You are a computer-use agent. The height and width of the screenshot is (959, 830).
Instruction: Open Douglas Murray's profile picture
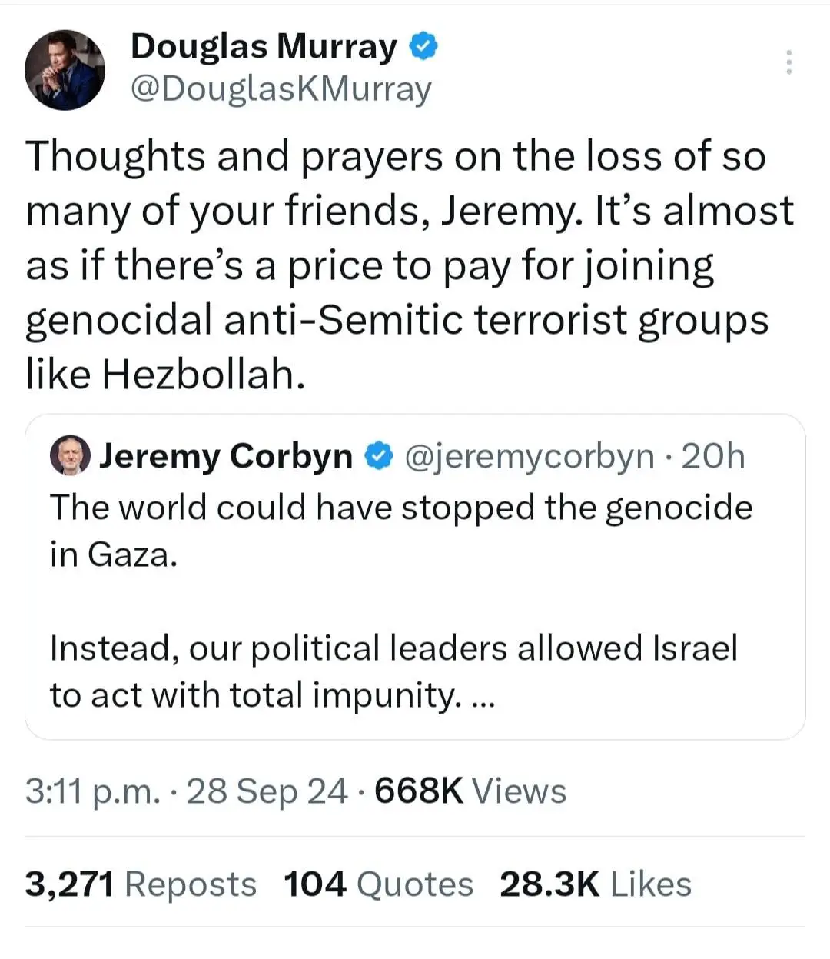(65, 70)
